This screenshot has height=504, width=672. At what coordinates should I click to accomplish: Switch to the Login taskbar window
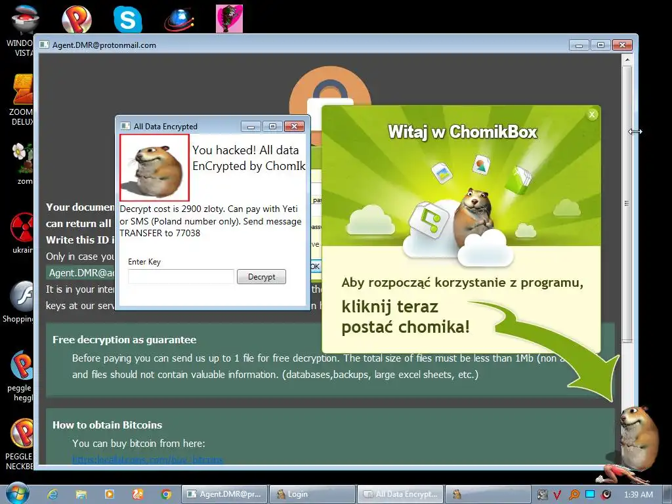click(313, 494)
